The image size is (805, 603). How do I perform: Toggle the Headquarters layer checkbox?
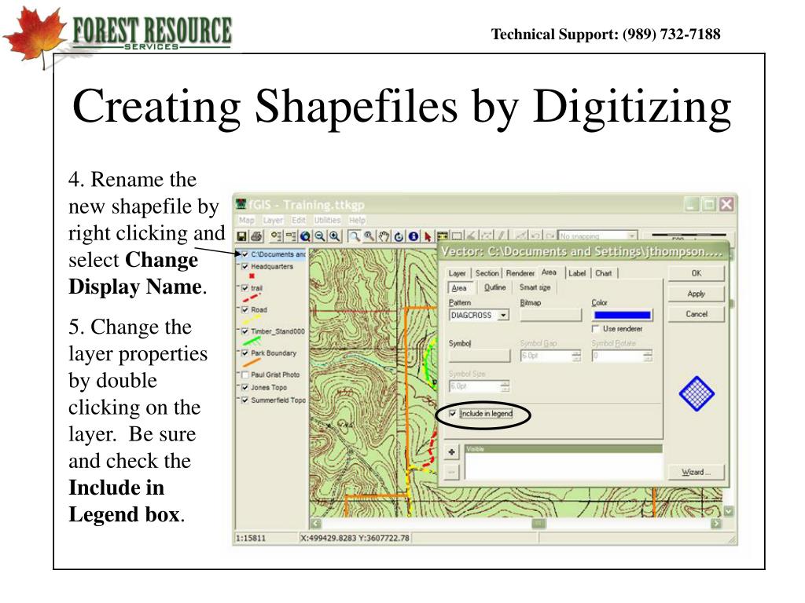tap(245, 267)
